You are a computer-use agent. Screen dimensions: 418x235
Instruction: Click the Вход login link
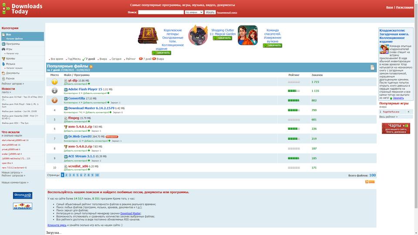point(389,7)
